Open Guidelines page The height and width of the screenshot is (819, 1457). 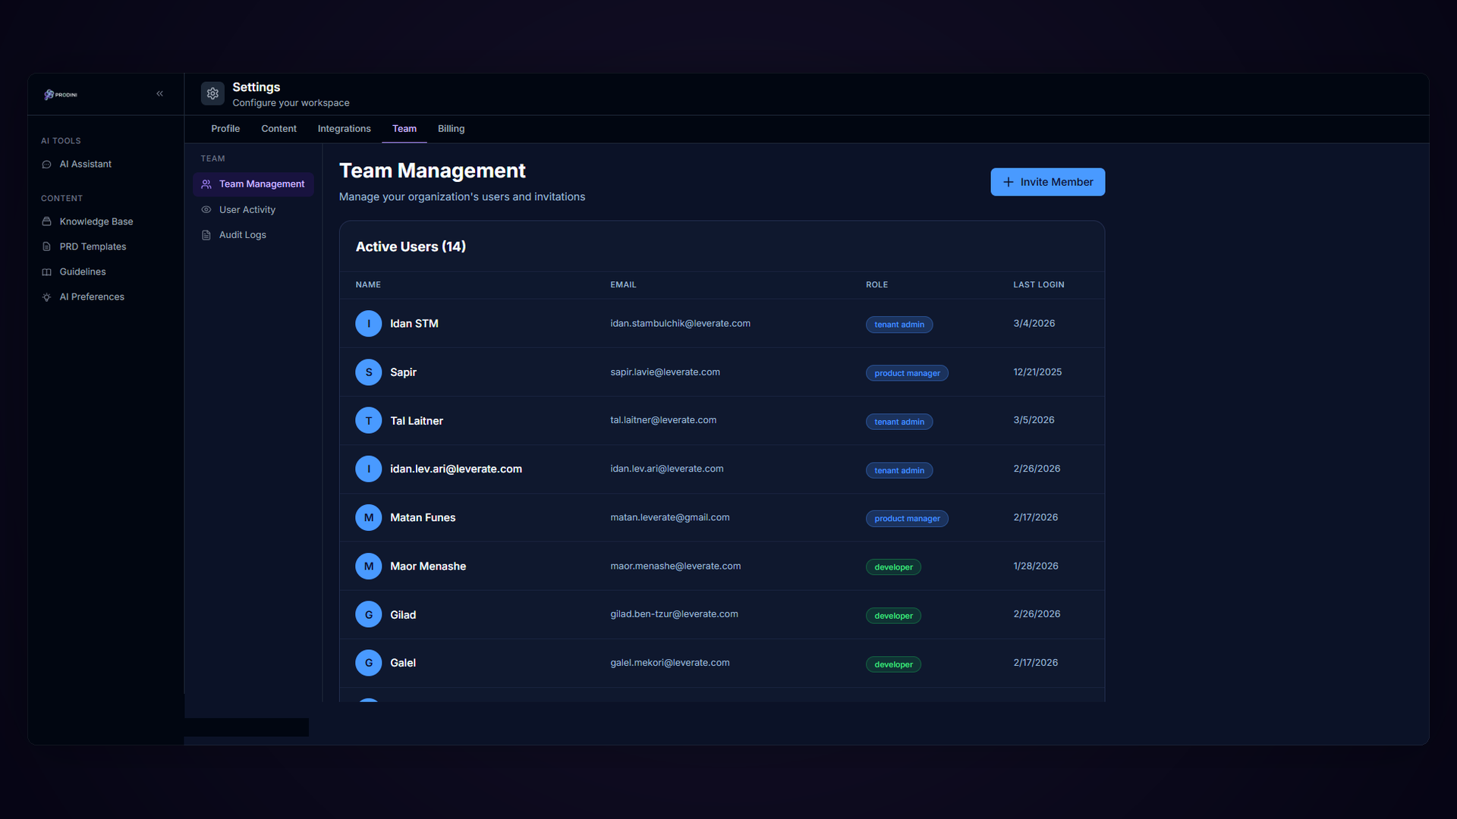click(x=82, y=271)
